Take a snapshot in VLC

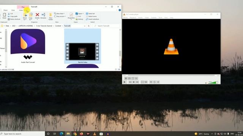tap(129, 79)
